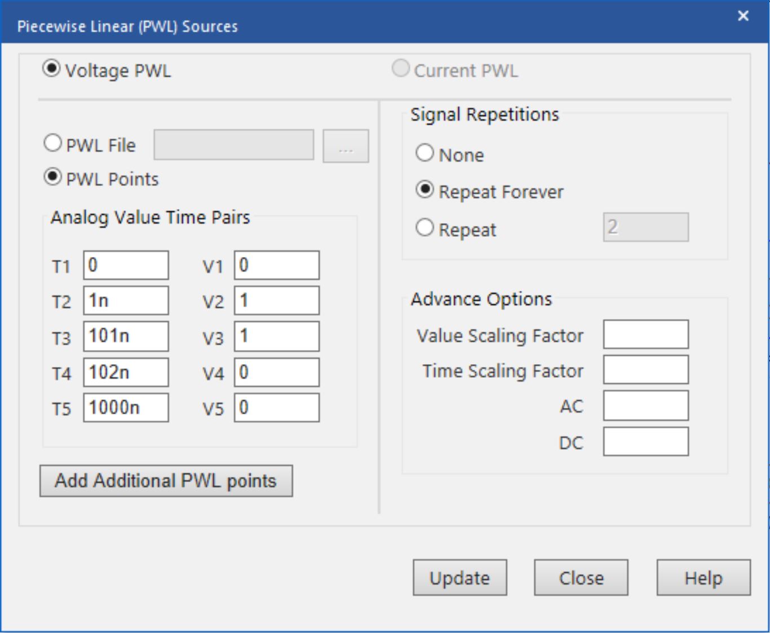Click the DC value input field
Screen dimensions: 770x633
tap(645, 442)
